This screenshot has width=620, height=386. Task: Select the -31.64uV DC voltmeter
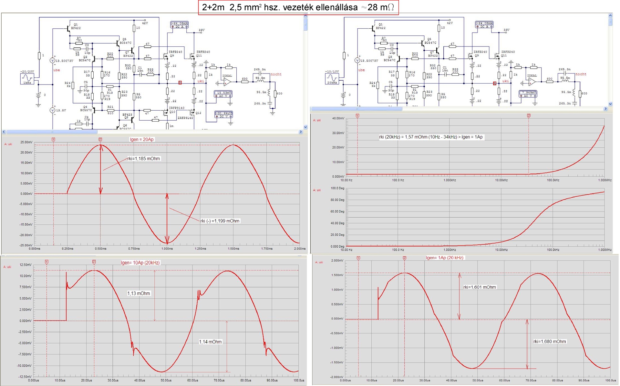(x=223, y=114)
